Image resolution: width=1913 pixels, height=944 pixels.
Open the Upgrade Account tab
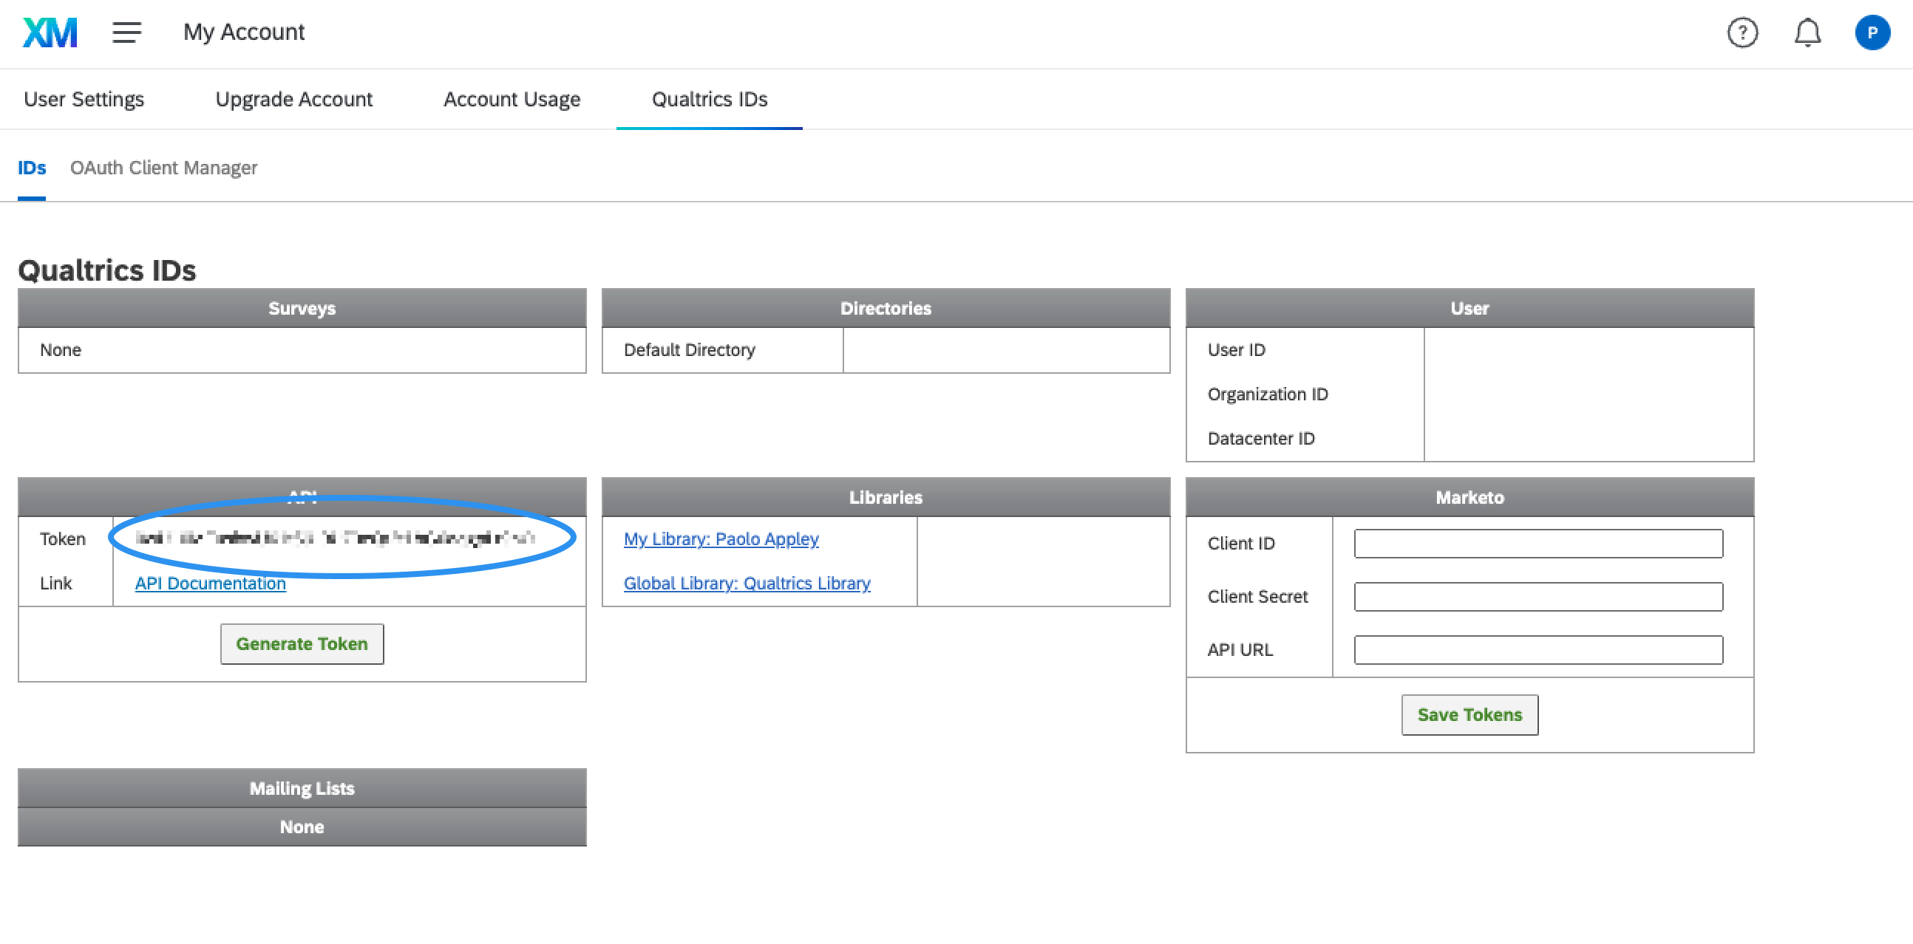pyautogui.click(x=293, y=99)
